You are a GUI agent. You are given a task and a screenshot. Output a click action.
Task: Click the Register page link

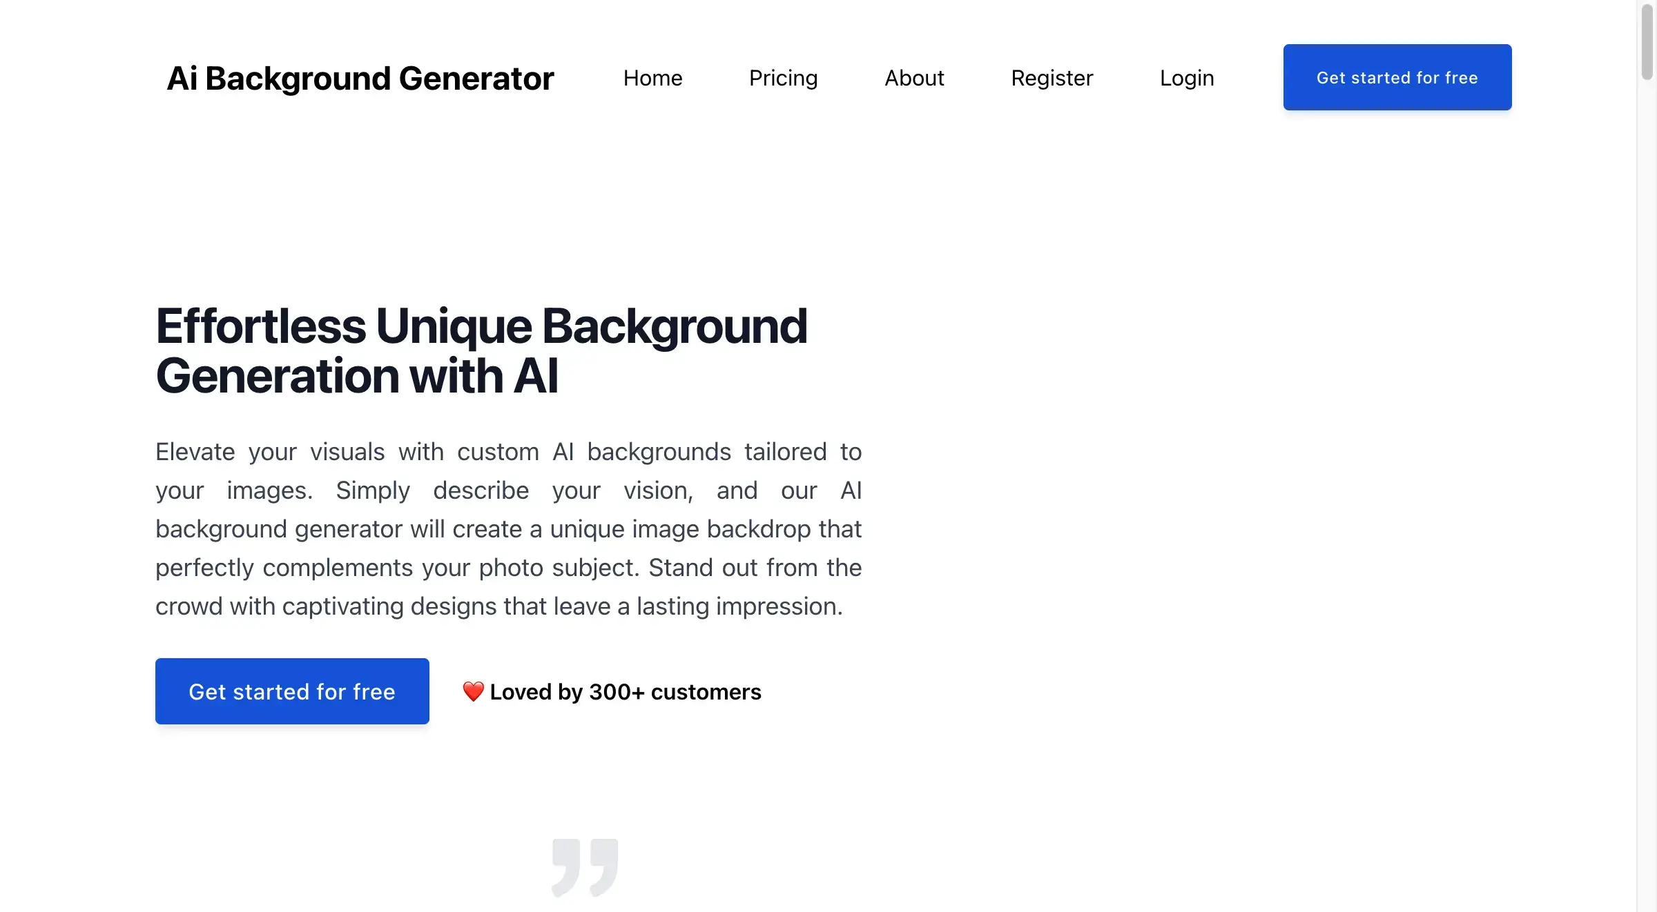pyautogui.click(x=1052, y=75)
